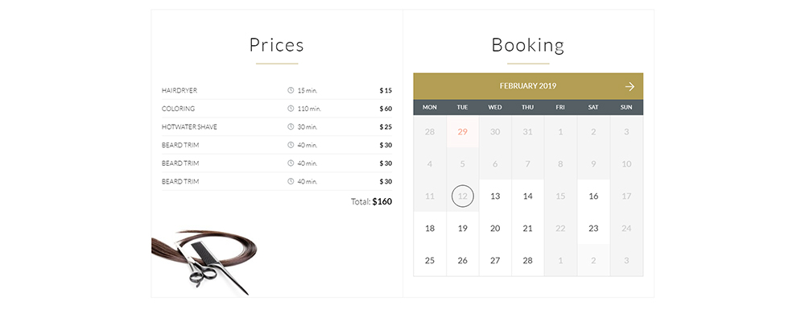Click the Total $160 amount

tap(382, 202)
